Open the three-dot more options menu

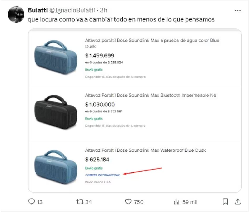(x=238, y=11)
